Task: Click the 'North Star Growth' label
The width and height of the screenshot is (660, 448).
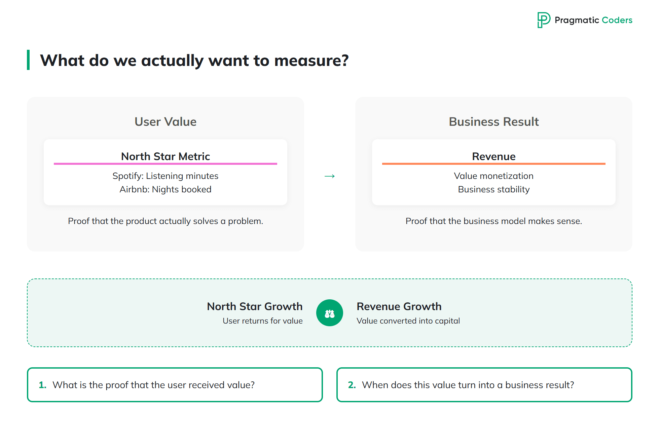Action: pos(255,306)
